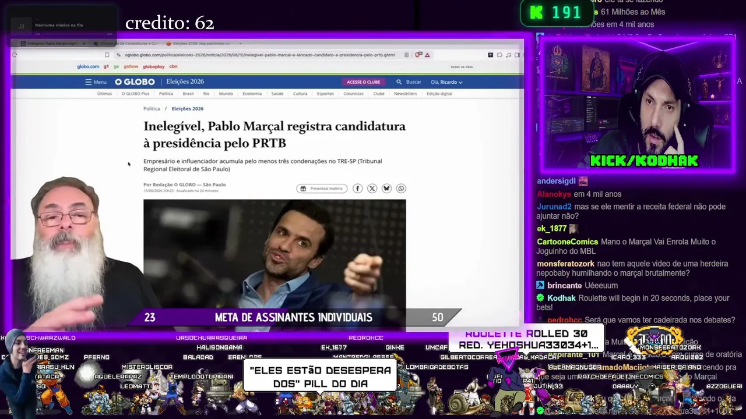Click the Buscar search field
The image size is (746, 419).
point(414,82)
